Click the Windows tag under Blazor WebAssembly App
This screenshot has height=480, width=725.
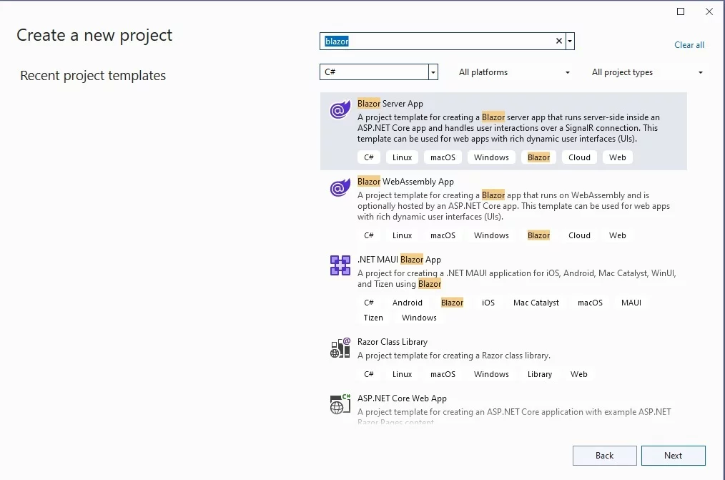(491, 235)
